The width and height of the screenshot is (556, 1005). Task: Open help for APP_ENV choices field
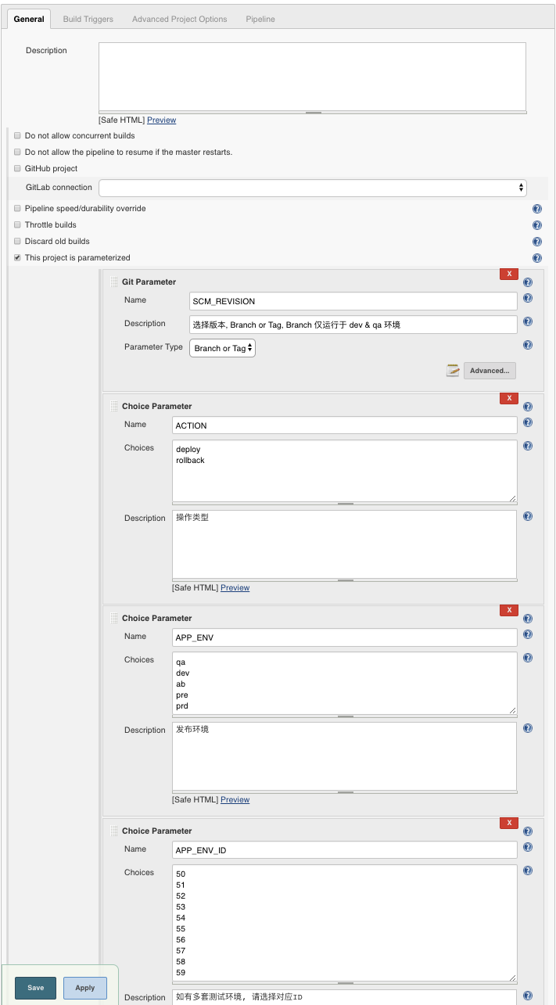[528, 658]
